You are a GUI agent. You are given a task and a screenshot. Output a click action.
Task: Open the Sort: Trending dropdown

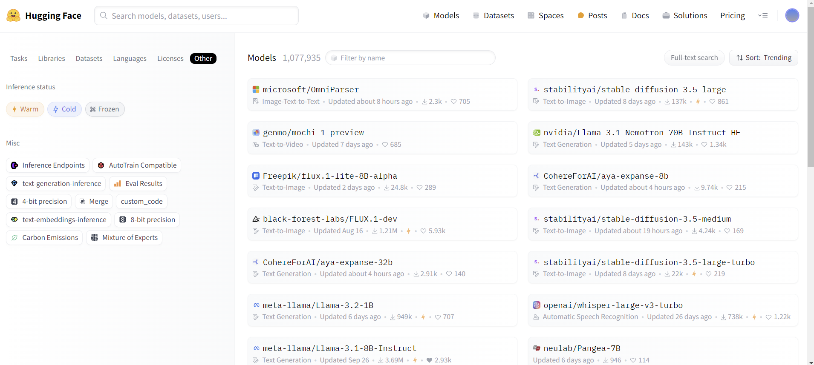pyautogui.click(x=764, y=58)
